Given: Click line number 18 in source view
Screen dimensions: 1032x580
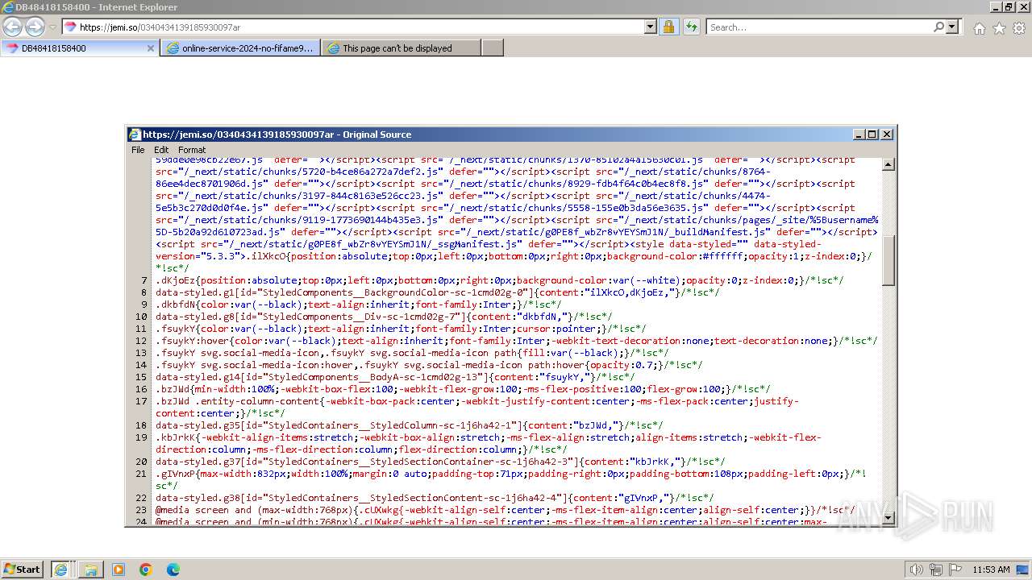Looking at the screenshot, I should click(142, 425).
